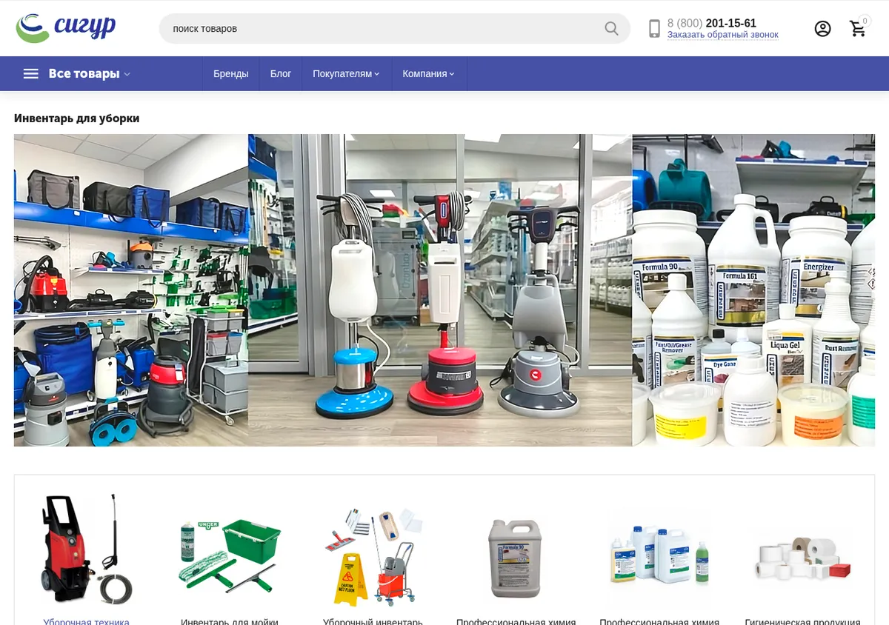Open Профессиональная химия grey canister image
This screenshot has width=889, height=625.
coord(516,558)
